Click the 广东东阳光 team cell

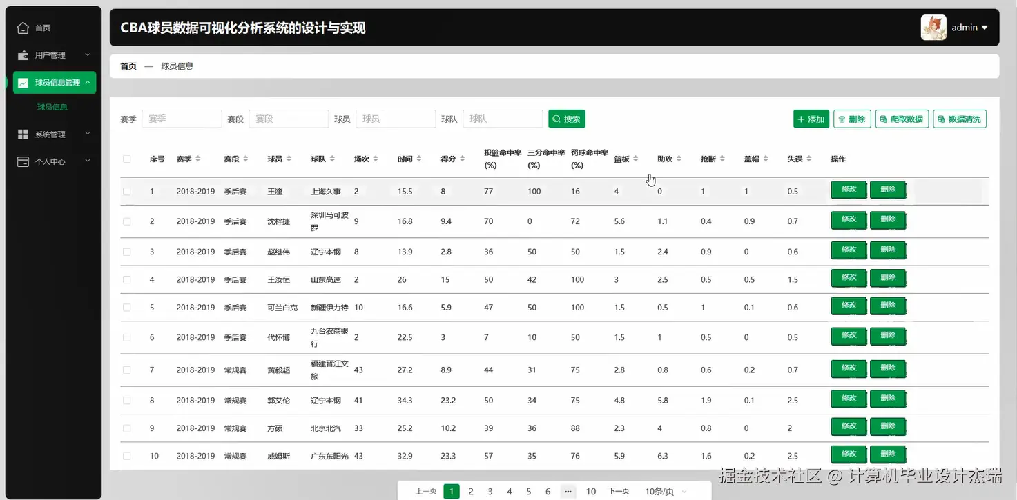click(329, 456)
